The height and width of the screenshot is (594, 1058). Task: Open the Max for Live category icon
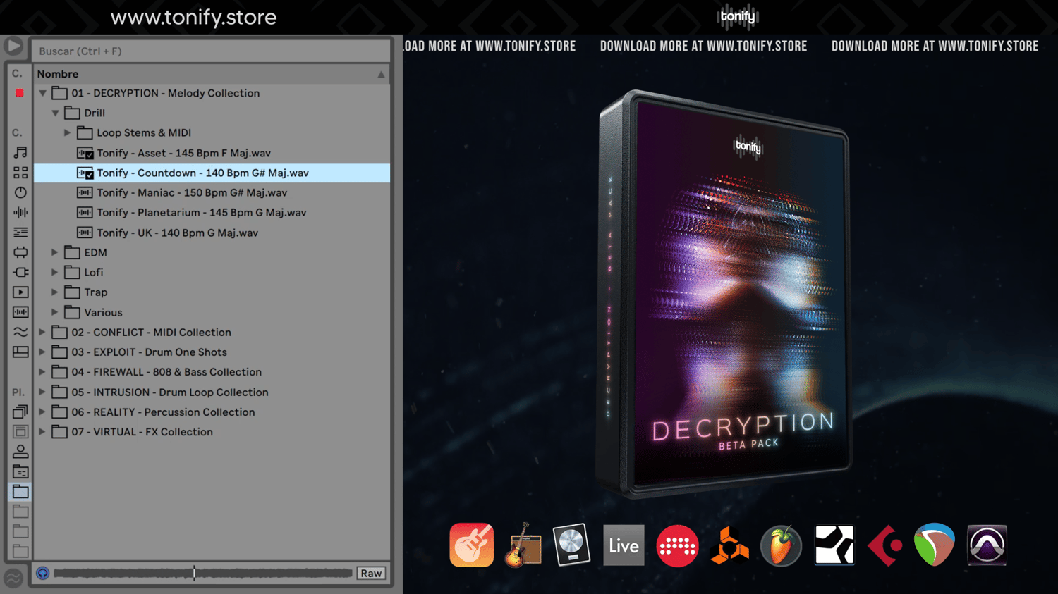coord(20,252)
